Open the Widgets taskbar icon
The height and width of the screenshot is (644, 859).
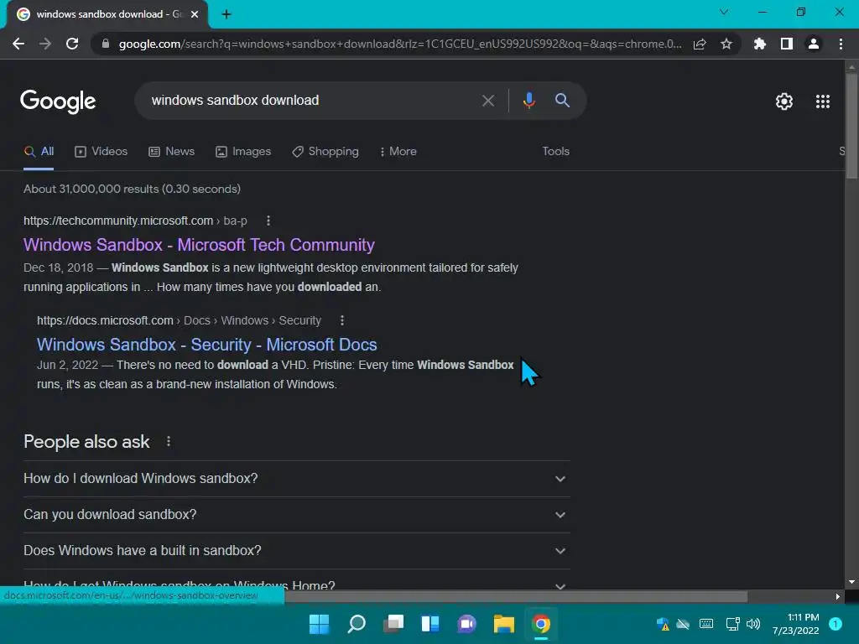click(430, 624)
